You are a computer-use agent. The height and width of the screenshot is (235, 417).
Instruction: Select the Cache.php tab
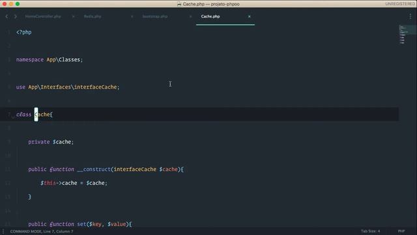pyautogui.click(x=210, y=16)
